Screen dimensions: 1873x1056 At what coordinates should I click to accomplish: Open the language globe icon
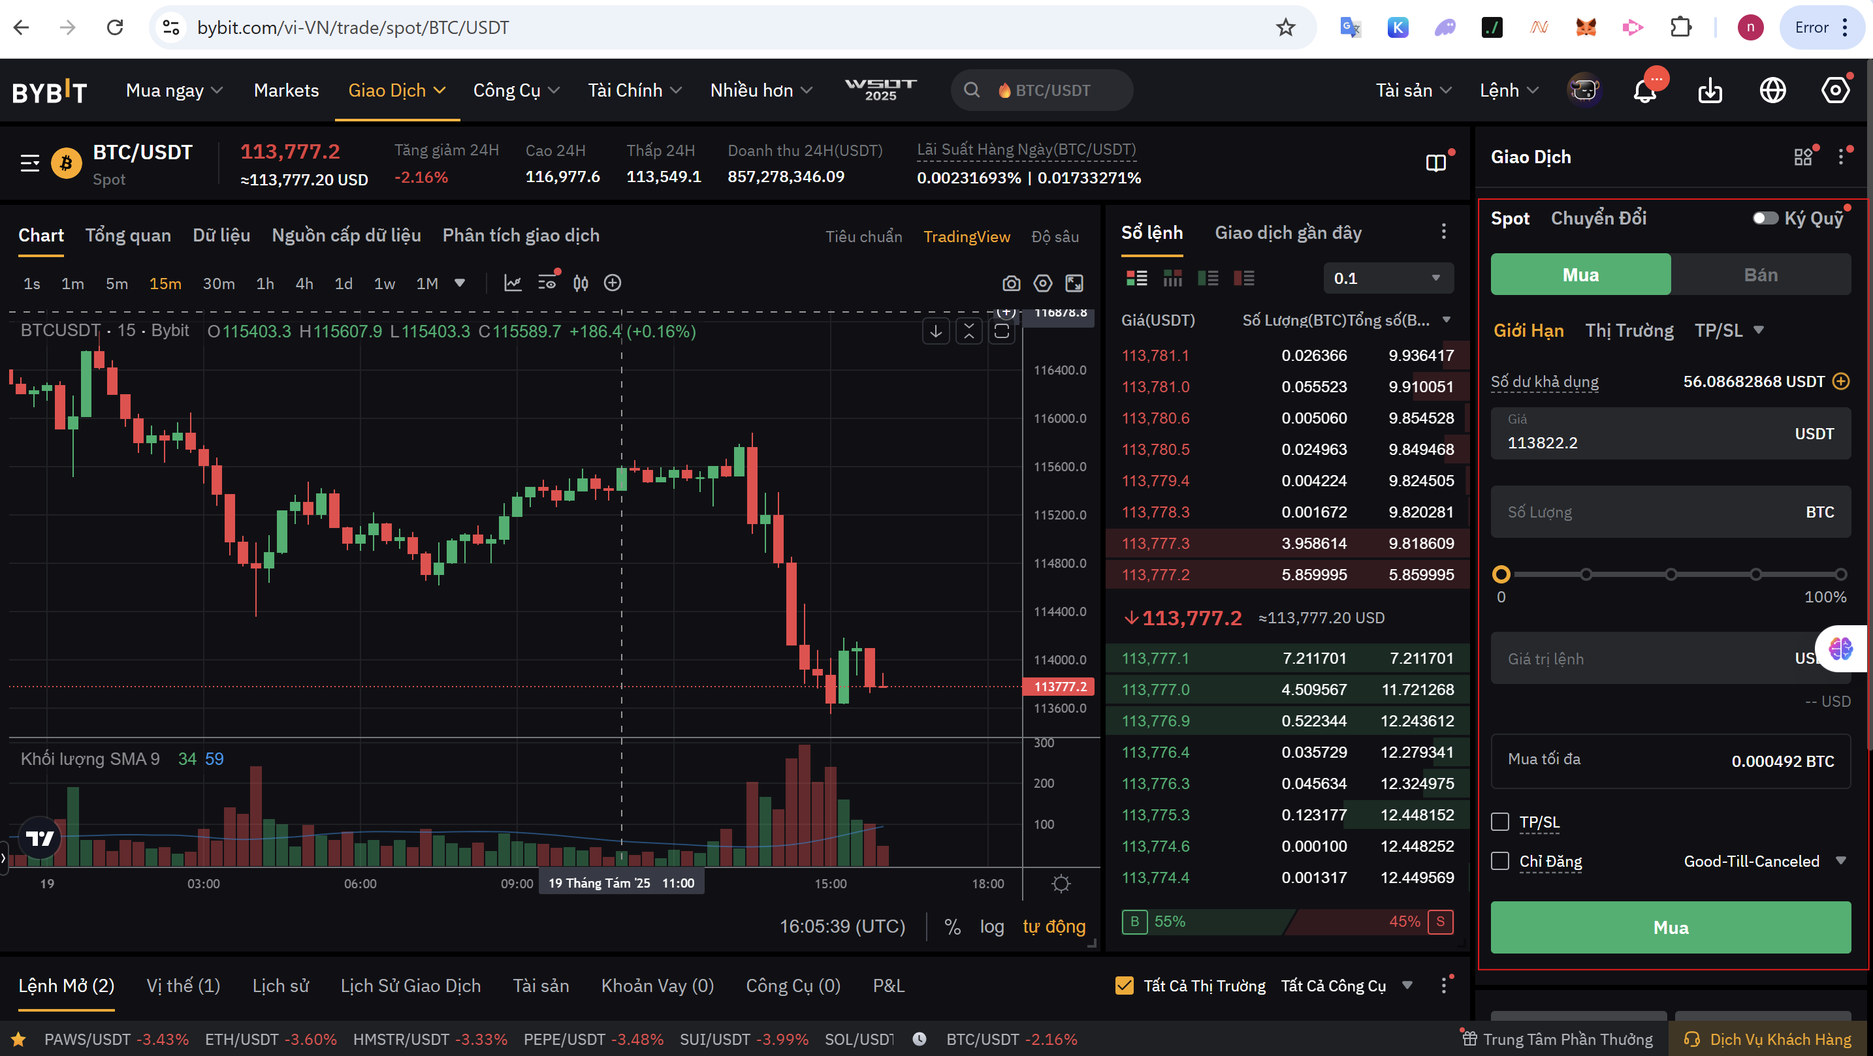[1772, 91]
